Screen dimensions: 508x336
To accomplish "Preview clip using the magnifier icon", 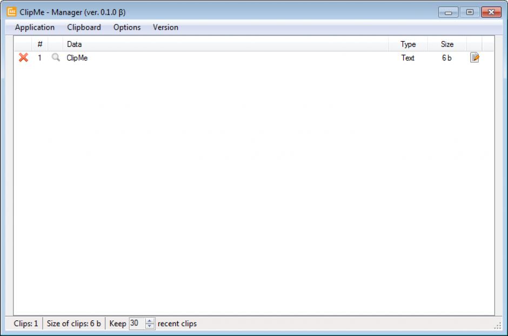I will (x=55, y=58).
